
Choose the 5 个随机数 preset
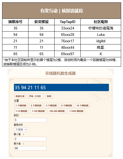67,105
